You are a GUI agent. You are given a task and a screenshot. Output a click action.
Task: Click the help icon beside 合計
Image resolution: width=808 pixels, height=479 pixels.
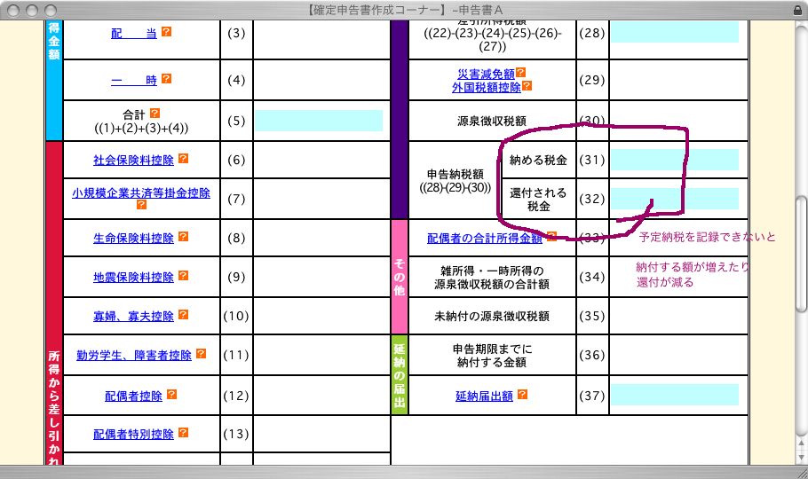point(154,114)
